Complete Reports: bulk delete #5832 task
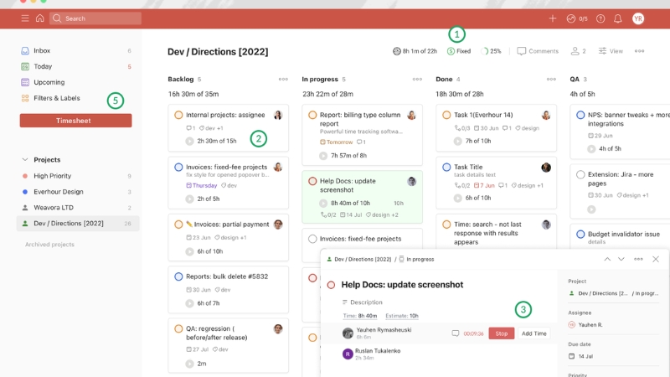This screenshot has height=377, width=670. click(x=178, y=276)
